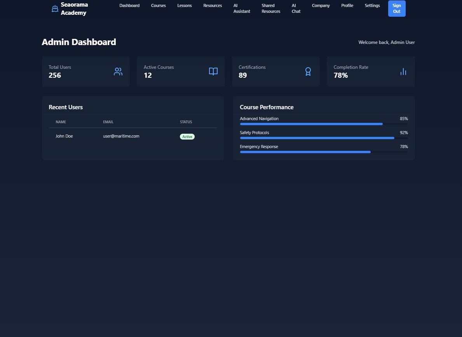The image size is (462, 337).
Task: Click the Active Courses book icon
Action: [213, 72]
